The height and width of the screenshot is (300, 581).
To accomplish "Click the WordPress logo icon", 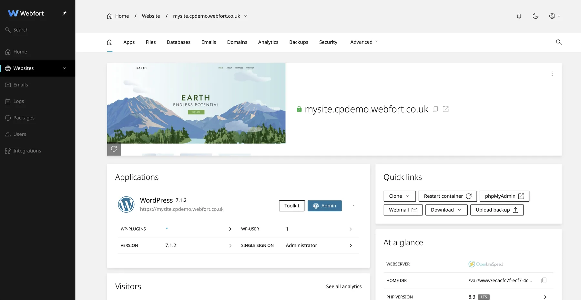I will click(126, 205).
